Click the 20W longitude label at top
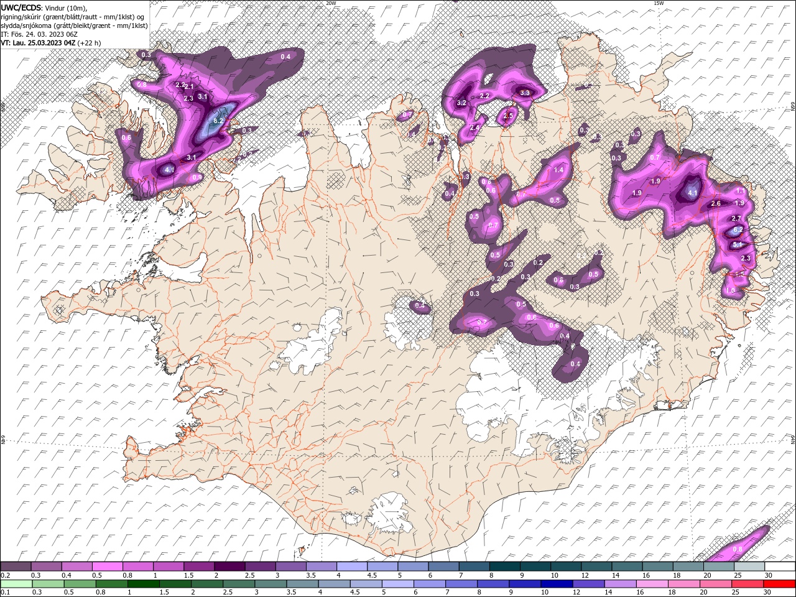The width and height of the screenshot is (796, 597). click(x=331, y=3)
